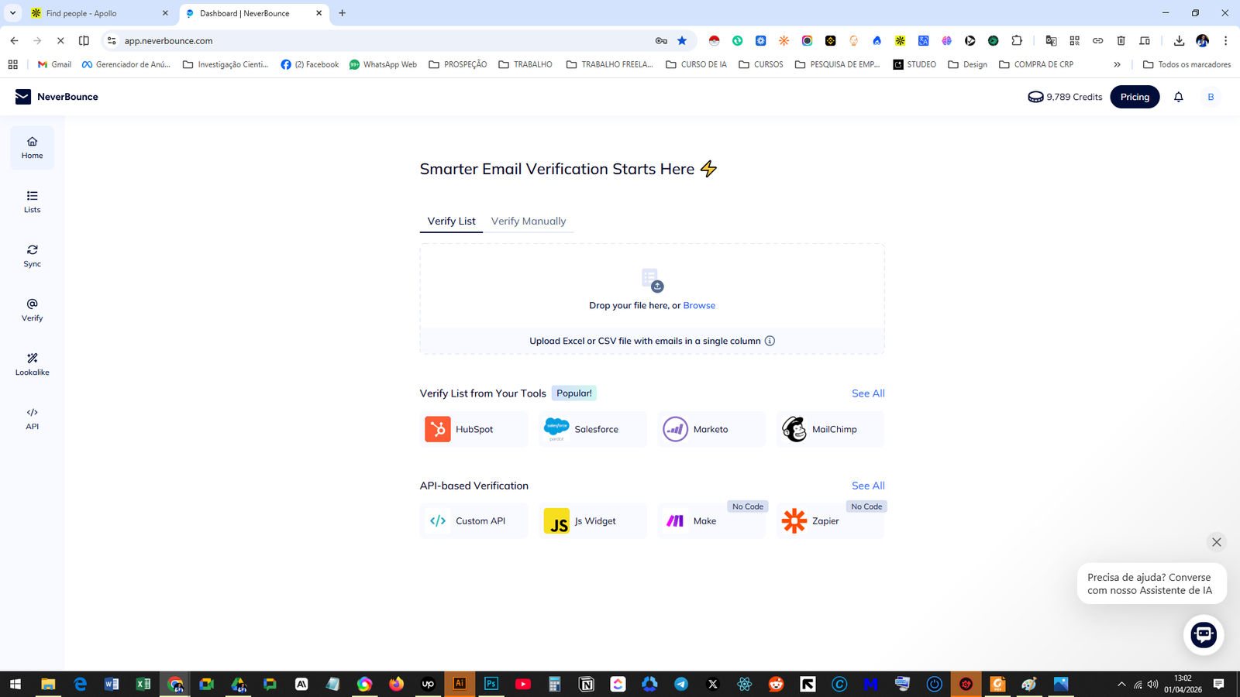Screen dimensions: 1240x697
Task: Open the user profile avatar menu
Action: pyautogui.click(x=1210, y=97)
